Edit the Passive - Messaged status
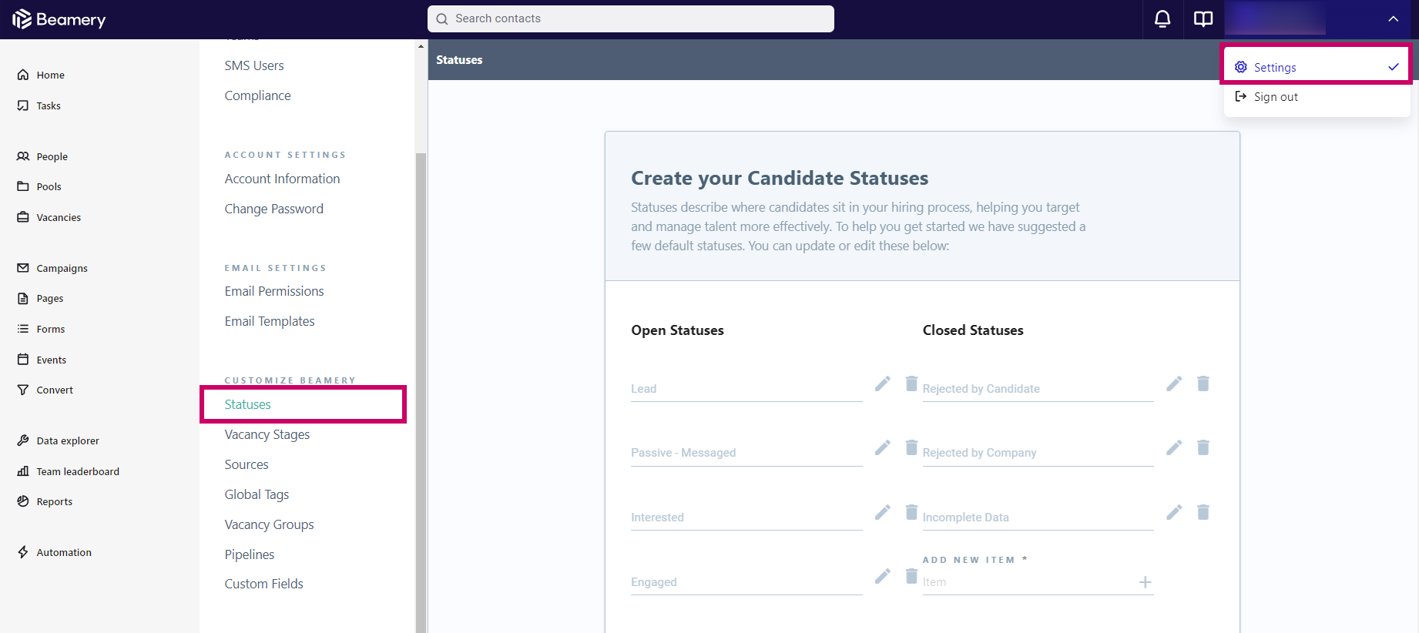1419x633 pixels. (883, 447)
